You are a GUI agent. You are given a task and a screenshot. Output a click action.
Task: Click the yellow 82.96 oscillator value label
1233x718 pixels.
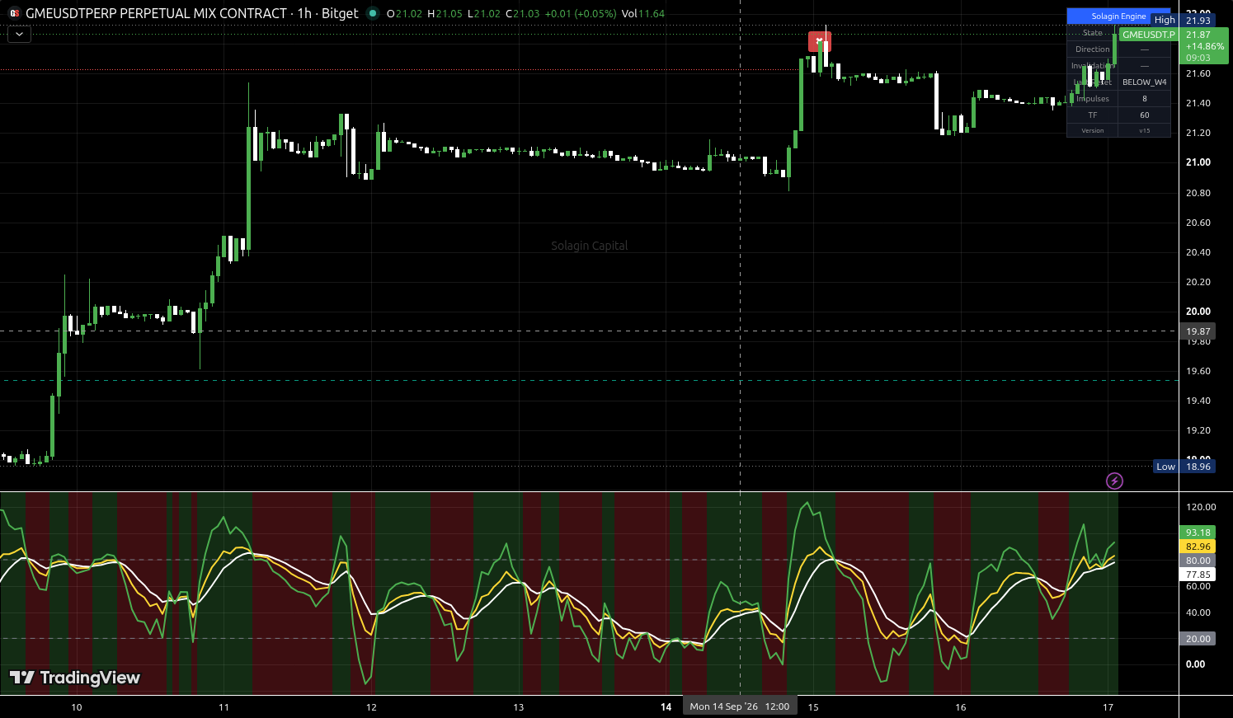point(1198,547)
